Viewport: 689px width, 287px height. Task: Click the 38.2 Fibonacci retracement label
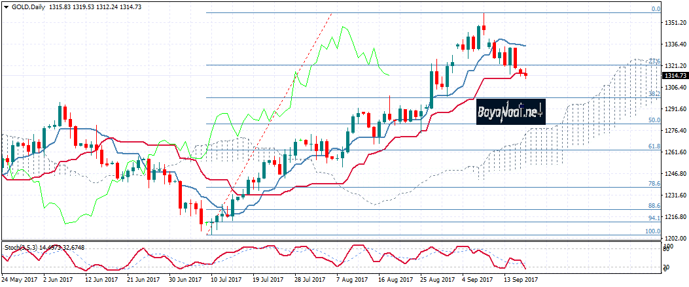[654, 94]
